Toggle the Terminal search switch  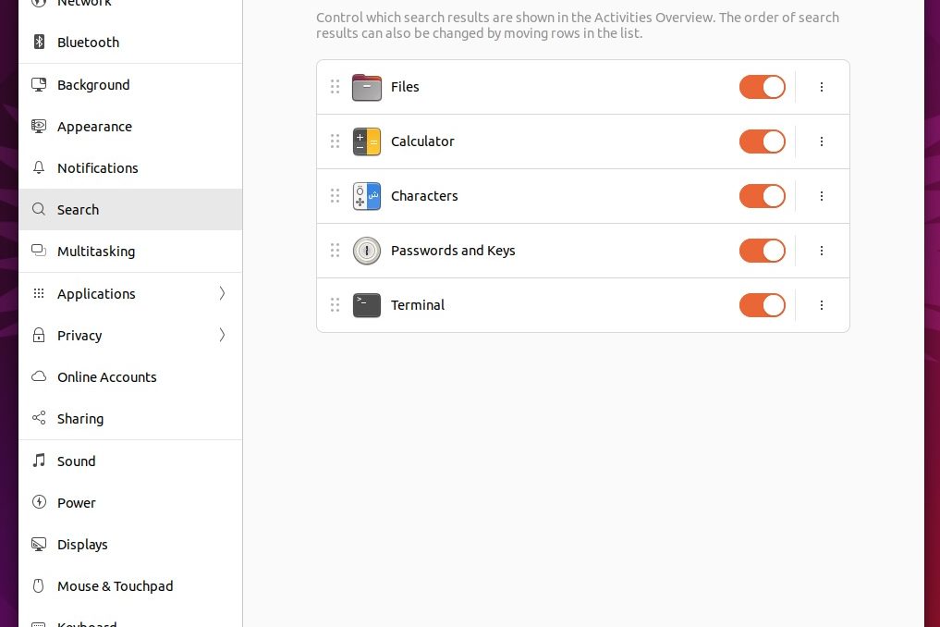click(x=762, y=304)
